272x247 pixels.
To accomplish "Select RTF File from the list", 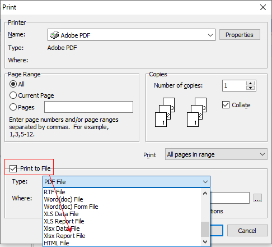I will [122, 192].
